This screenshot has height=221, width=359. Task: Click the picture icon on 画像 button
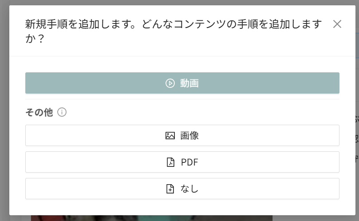tap(170, 136)
